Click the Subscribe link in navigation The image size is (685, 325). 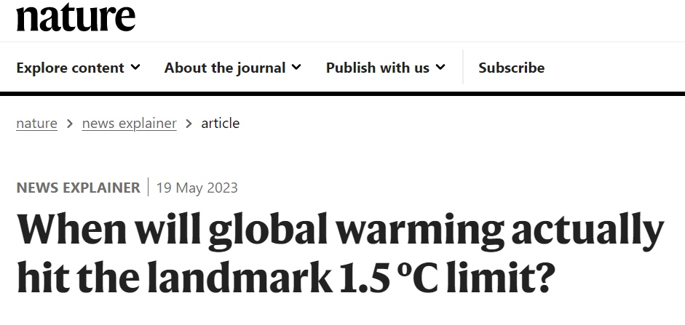[511, 68]
